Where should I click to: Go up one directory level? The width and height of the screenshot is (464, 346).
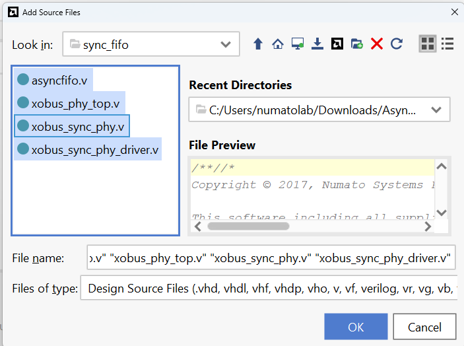(258, 44)
